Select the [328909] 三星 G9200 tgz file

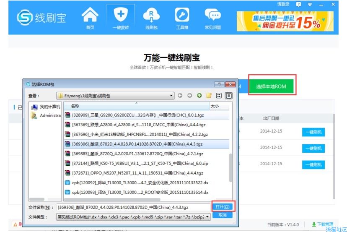[147, 115]
